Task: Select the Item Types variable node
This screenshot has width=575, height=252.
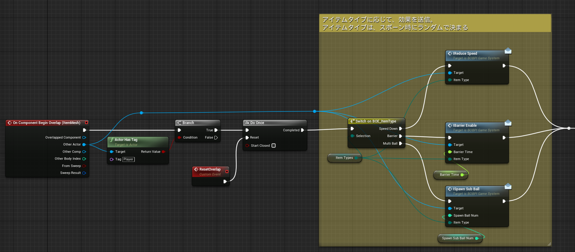Action: click(x=345, y=158)
